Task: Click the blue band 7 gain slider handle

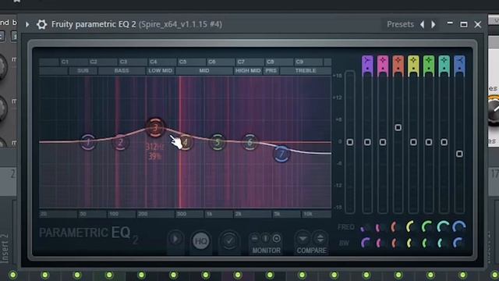Action: tap(459, 154)
